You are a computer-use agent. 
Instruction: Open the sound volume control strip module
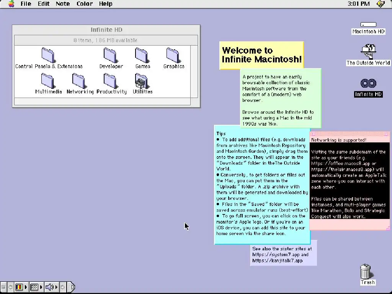[x=52, y=287]
